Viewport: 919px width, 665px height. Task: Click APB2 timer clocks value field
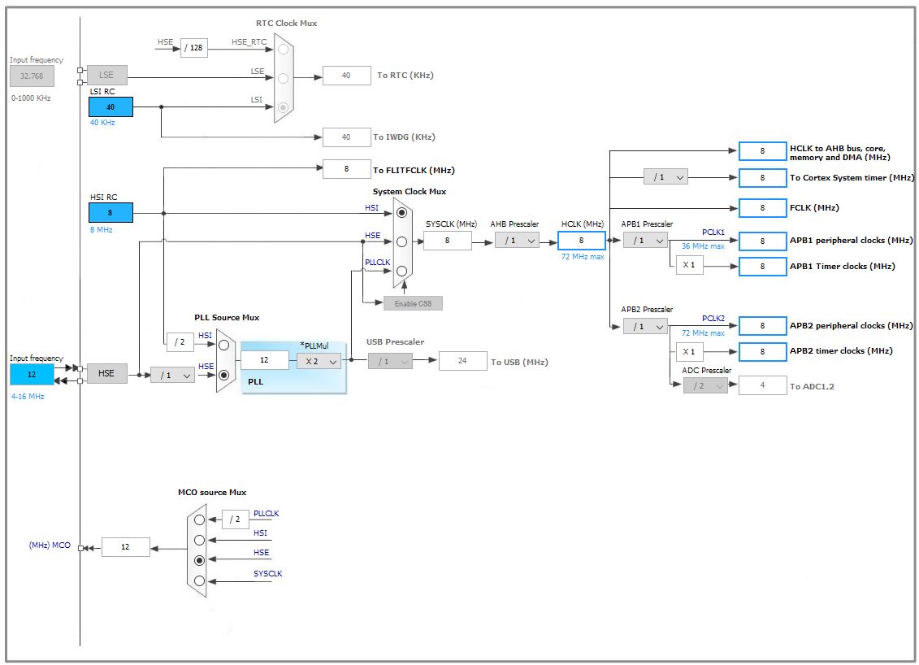(762, 352)
